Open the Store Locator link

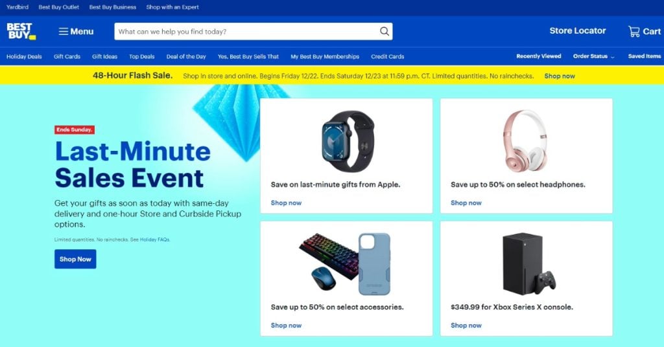click(578, 31)
